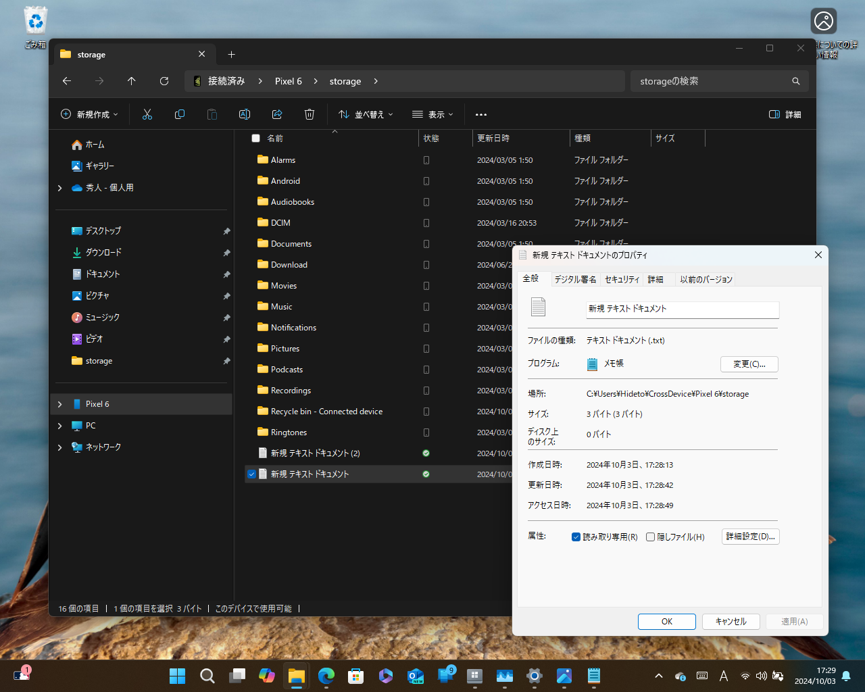Viewport: 865px width, 692px height.
Task: Cut the selected file using the scissors icon
Action: [147, 114]
